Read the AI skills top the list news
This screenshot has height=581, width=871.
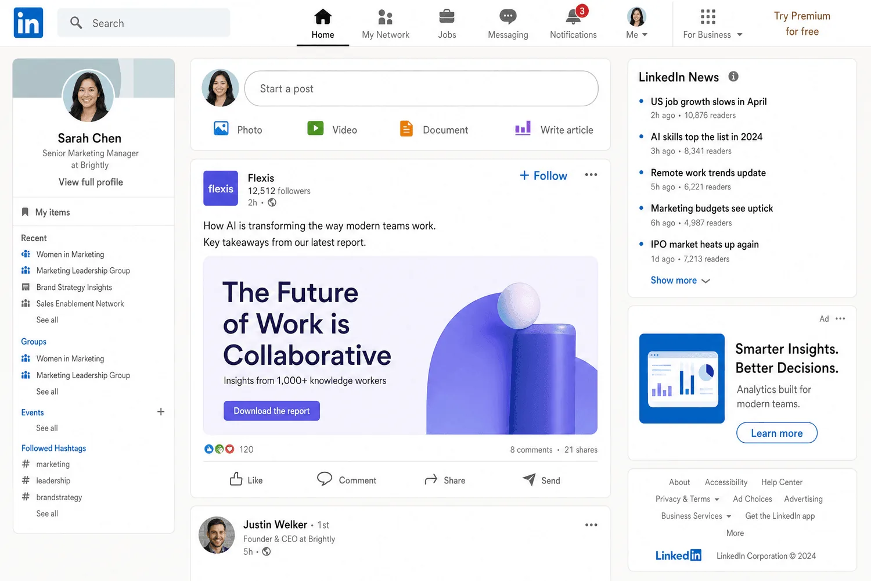(706, 137)
